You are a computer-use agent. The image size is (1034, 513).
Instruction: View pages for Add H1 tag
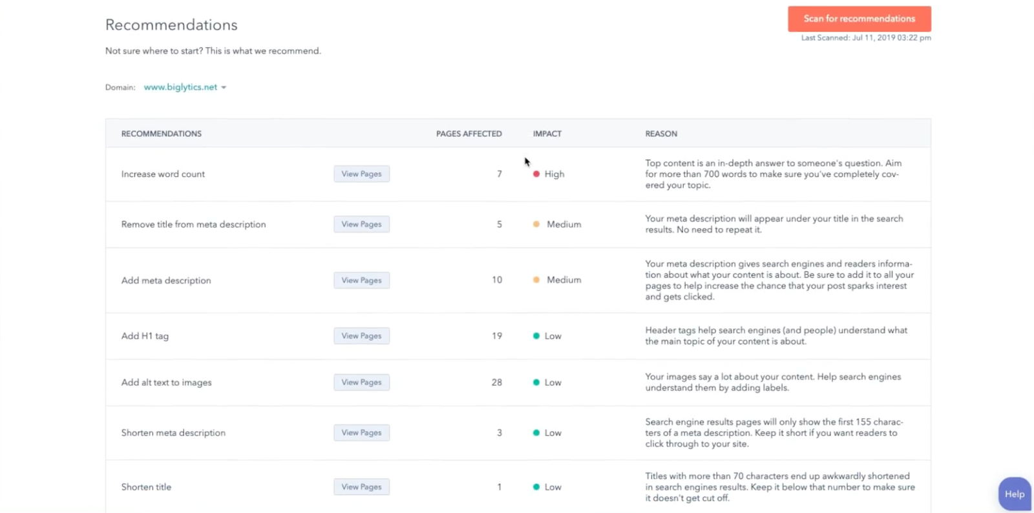[361, 336]
